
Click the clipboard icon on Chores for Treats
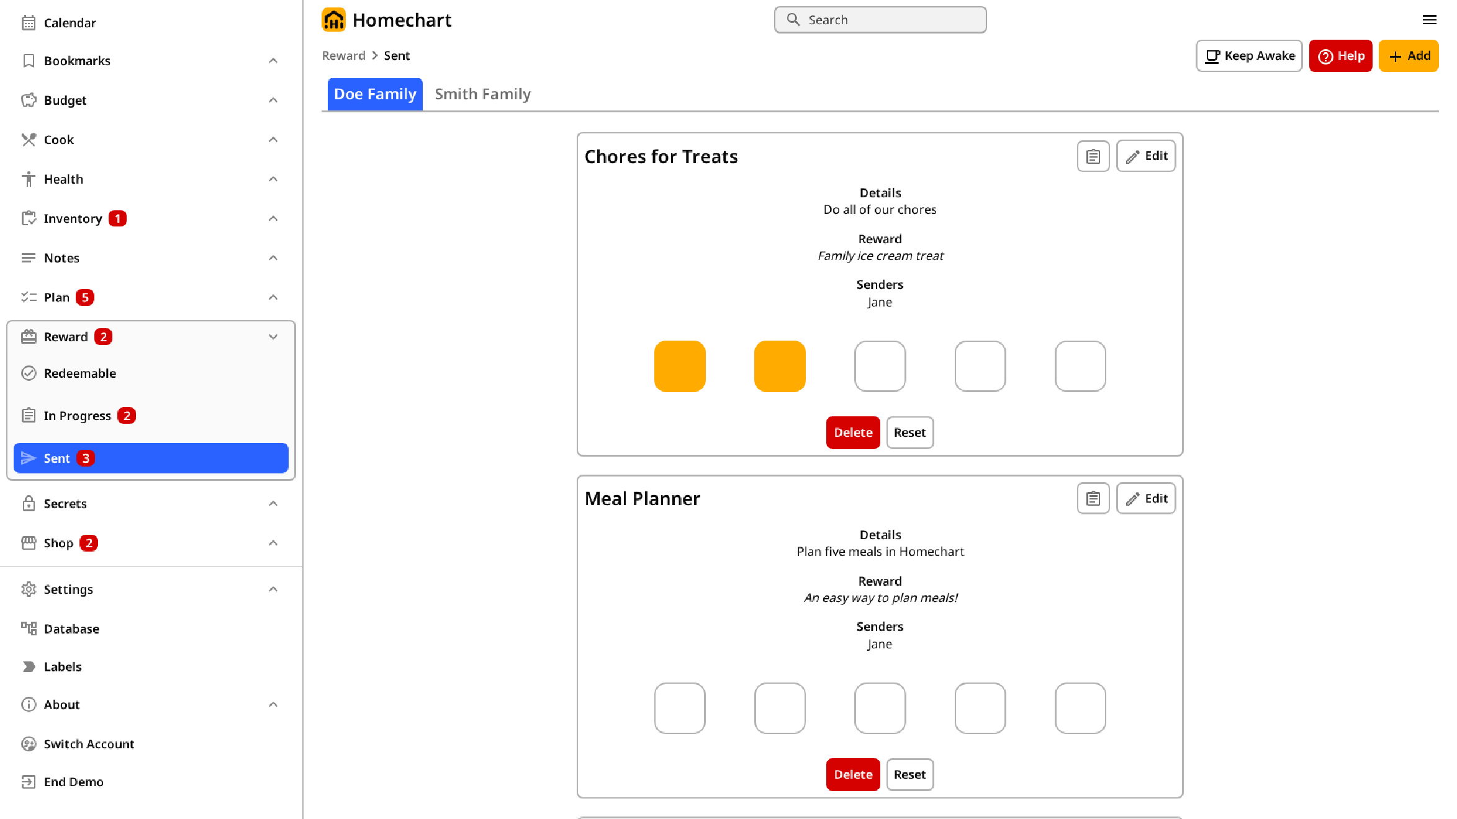point(1093,156)
